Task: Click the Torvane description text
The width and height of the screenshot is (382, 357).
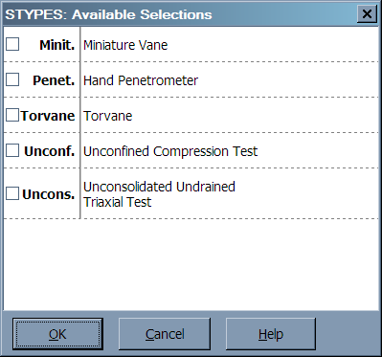Action: (x=108, y=116)
